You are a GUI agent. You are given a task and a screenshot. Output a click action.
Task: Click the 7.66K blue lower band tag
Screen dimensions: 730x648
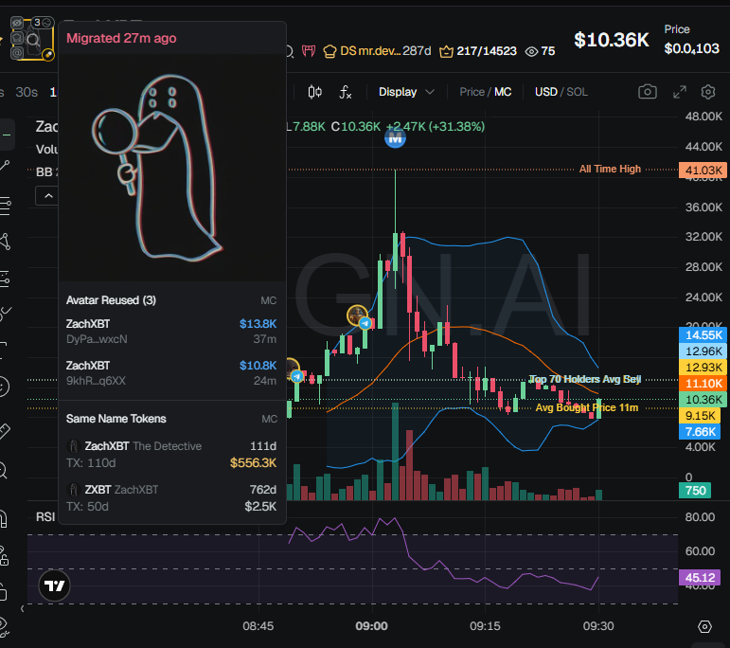(x=700, y=432)
